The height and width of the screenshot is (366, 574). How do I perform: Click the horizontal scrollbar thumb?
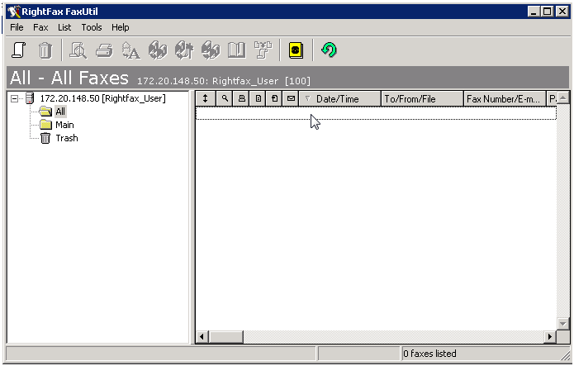click(x=225, y=336)
